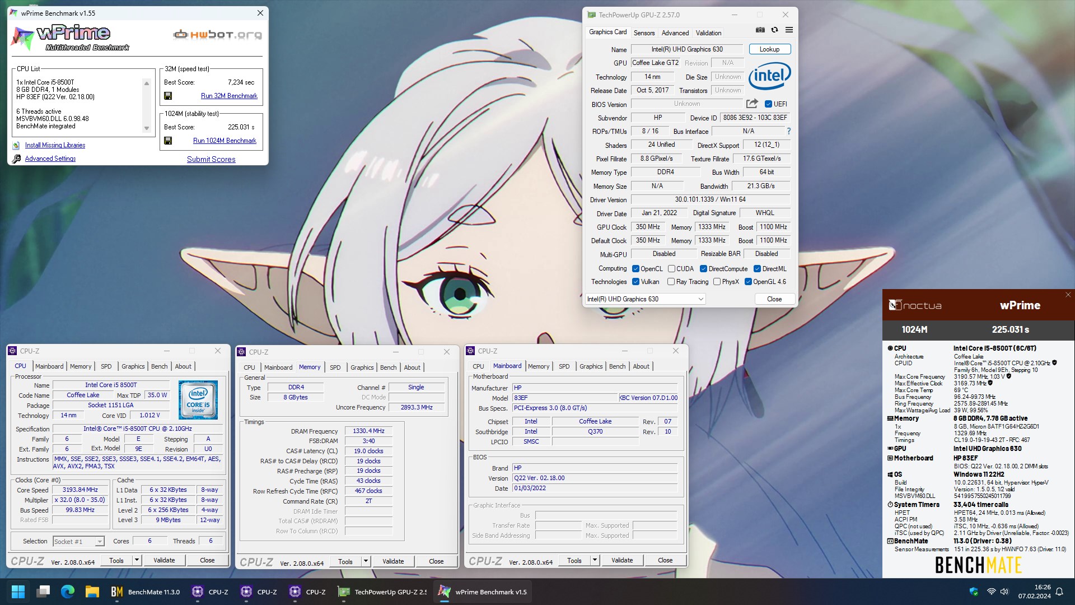Image resolution: width=1075 pixels, height=605 pixels.
Task: Open the Bench tab in the CPU-Z CPU window
Action: coord(159,366)
